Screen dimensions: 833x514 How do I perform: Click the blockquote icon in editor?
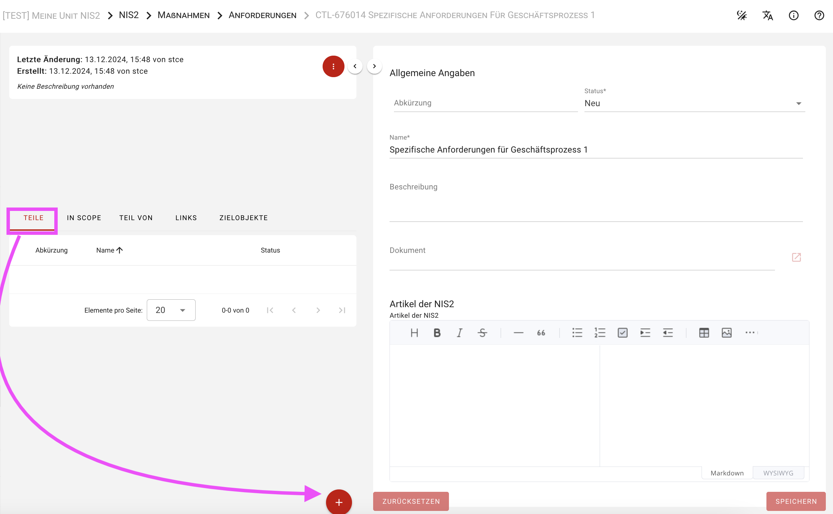[x=541, y=333]
